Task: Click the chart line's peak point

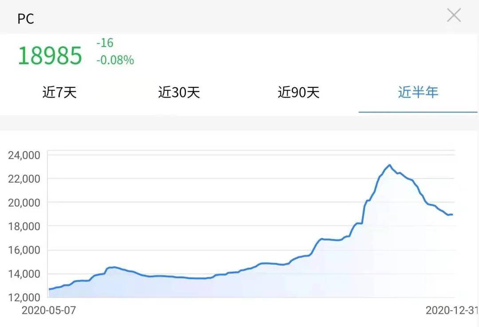Action: point(389,165)
